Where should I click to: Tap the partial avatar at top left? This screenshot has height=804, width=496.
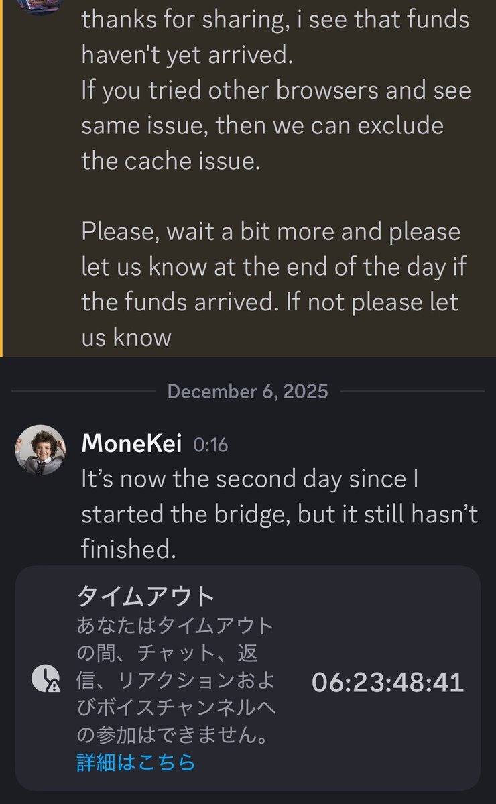(40, 5)
